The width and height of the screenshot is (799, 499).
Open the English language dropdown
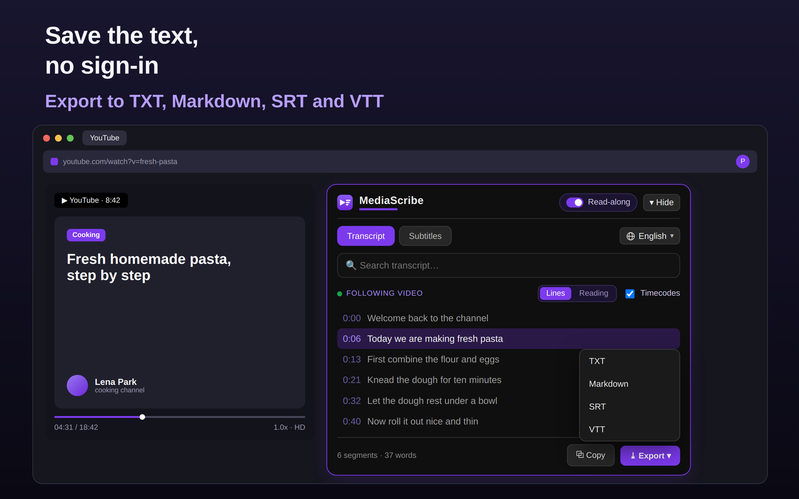click(650, 236)
